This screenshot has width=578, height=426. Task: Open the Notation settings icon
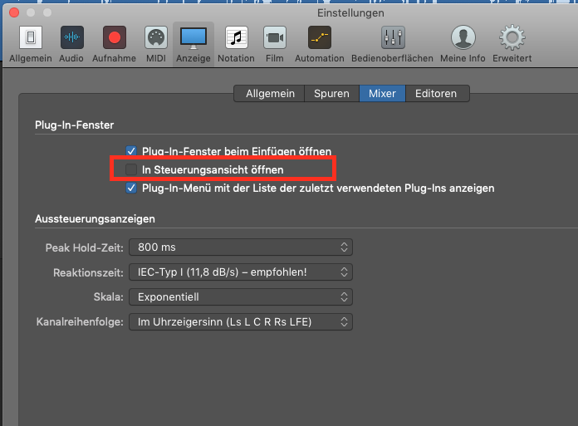pyautogui.click(x=236, y=38)
